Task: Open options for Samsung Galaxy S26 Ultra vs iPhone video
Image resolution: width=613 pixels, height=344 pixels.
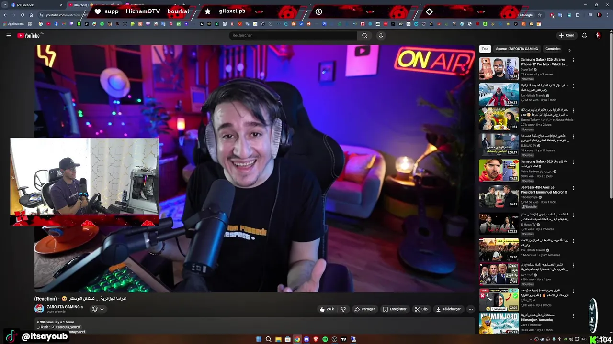Action: coord(573,60)
